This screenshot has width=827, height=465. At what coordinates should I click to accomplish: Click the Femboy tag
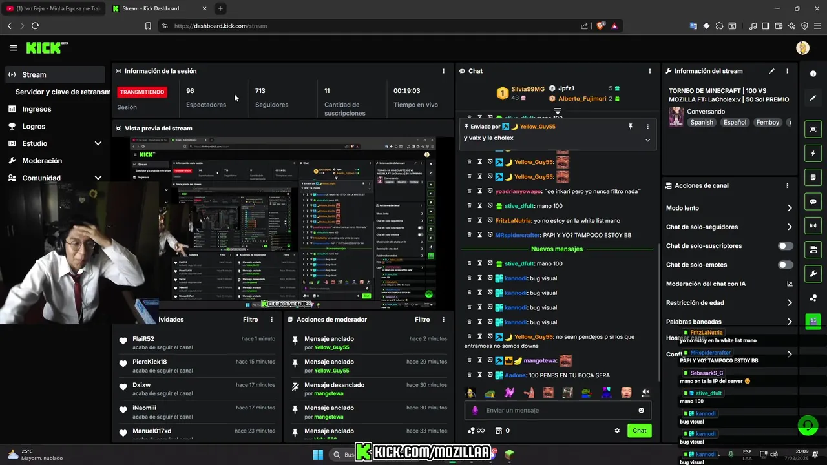coord(768,122)
